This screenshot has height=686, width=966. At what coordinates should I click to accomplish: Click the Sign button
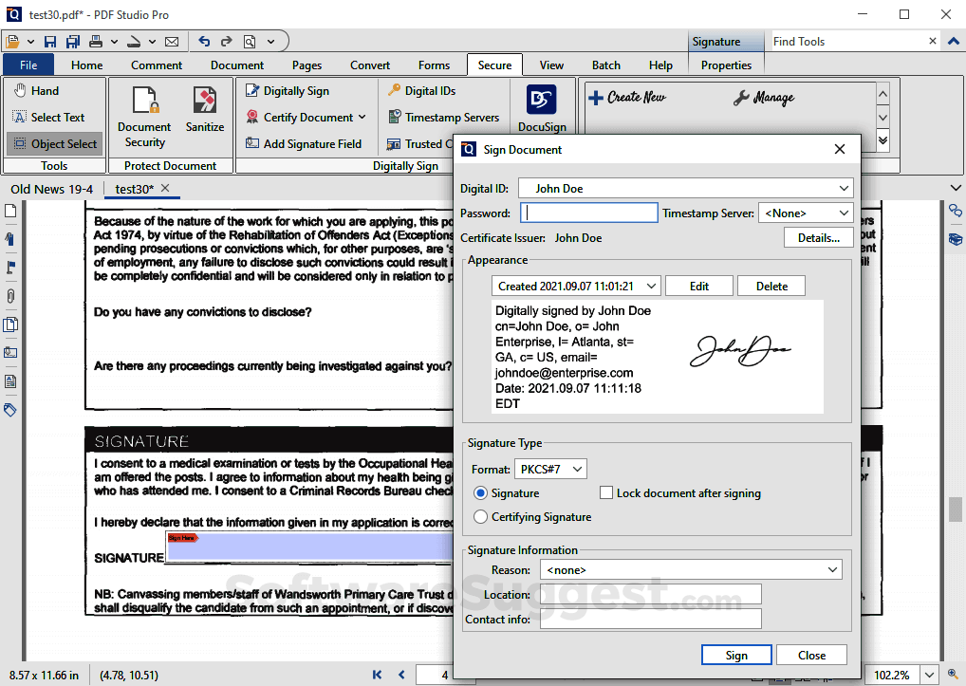(736, 655)
